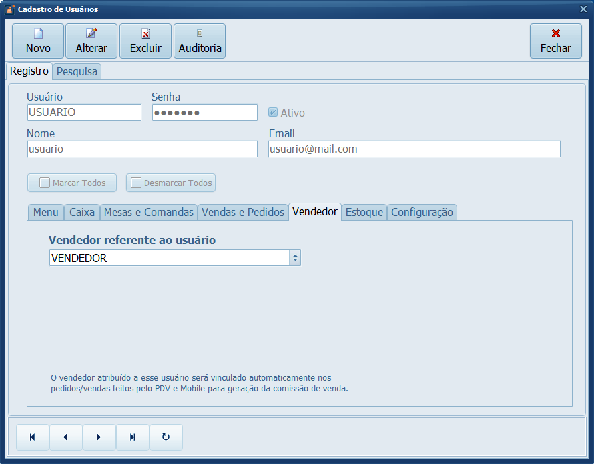Click into the Email field

[414, 149]
